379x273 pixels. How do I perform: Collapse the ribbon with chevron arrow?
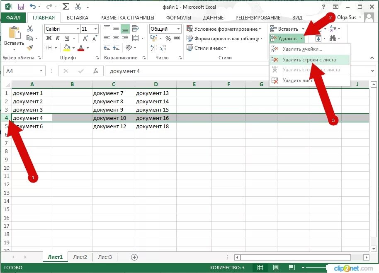point(372,58)
